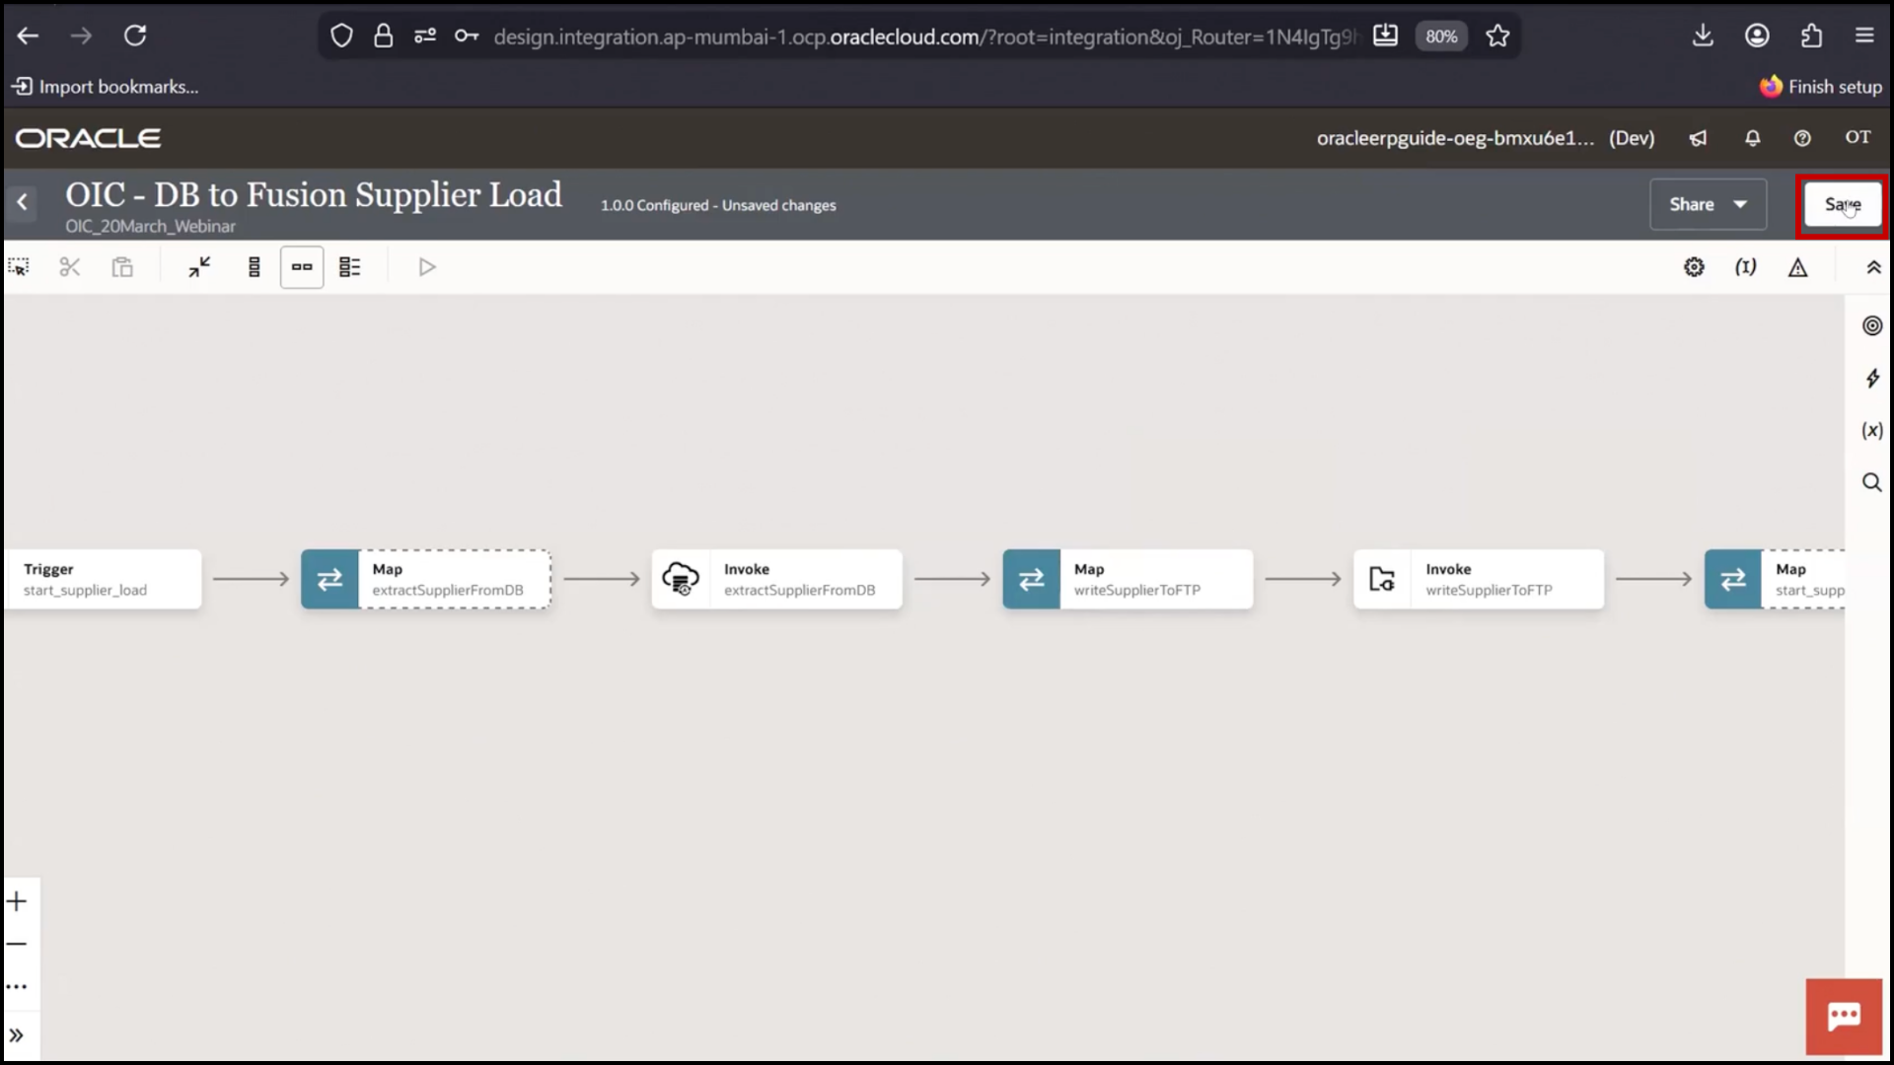
Task: Open the red chat assistant button
Action: coord(1844,1017)
